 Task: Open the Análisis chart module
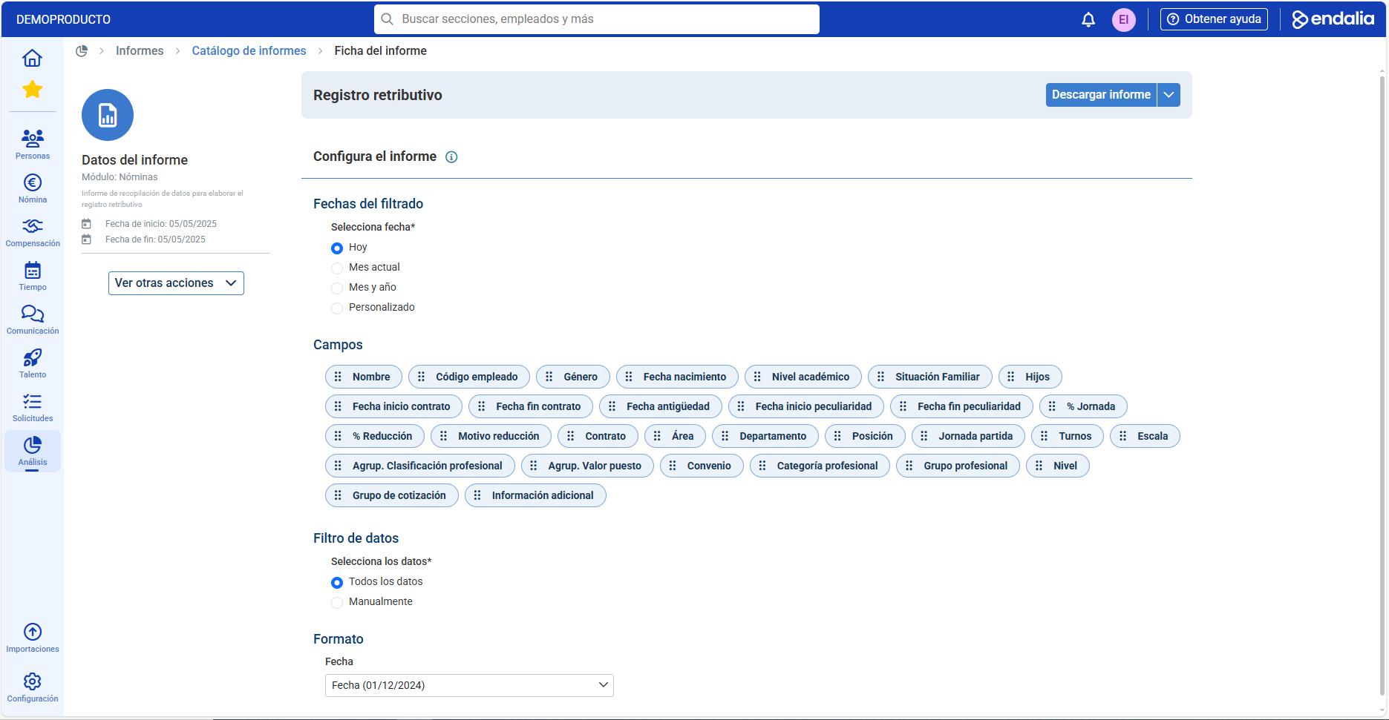(x=33, y=451)
